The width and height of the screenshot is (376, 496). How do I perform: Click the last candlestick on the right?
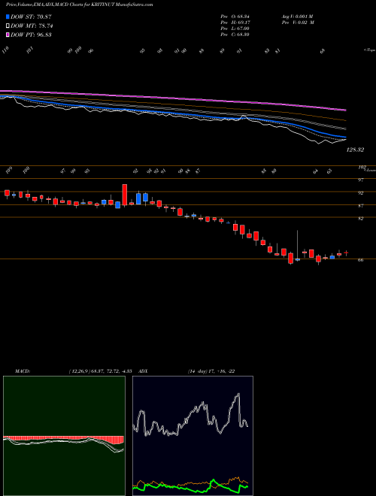(346, 253)
